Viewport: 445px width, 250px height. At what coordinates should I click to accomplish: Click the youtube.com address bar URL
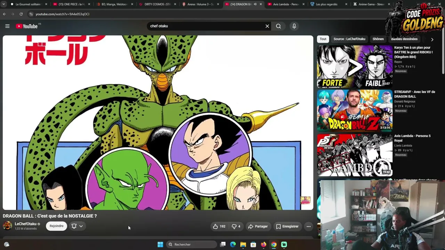pyautogui.click(x=62, y=14)
